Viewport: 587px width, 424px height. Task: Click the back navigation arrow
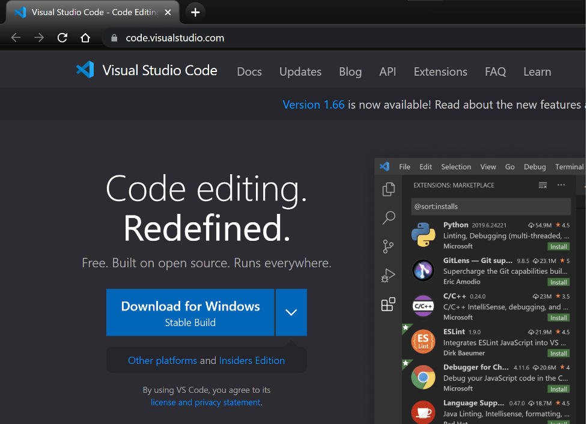pyautogui.click(x=16, y=38)
